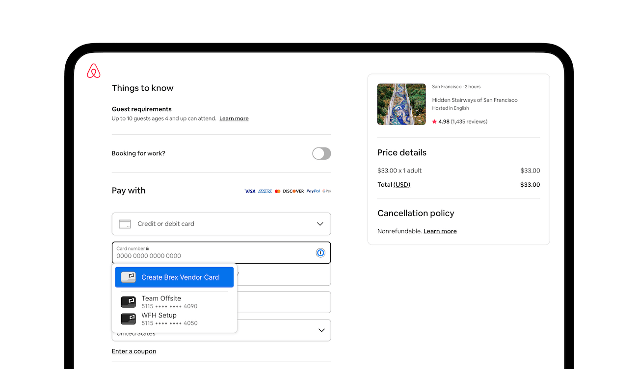Toggle the Booking for work switch

click(x=321, y=153)
